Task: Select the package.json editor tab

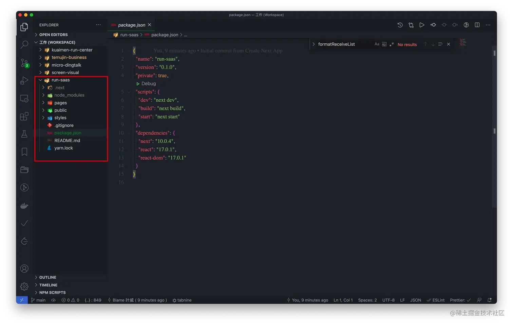Action: pos(131,25)
